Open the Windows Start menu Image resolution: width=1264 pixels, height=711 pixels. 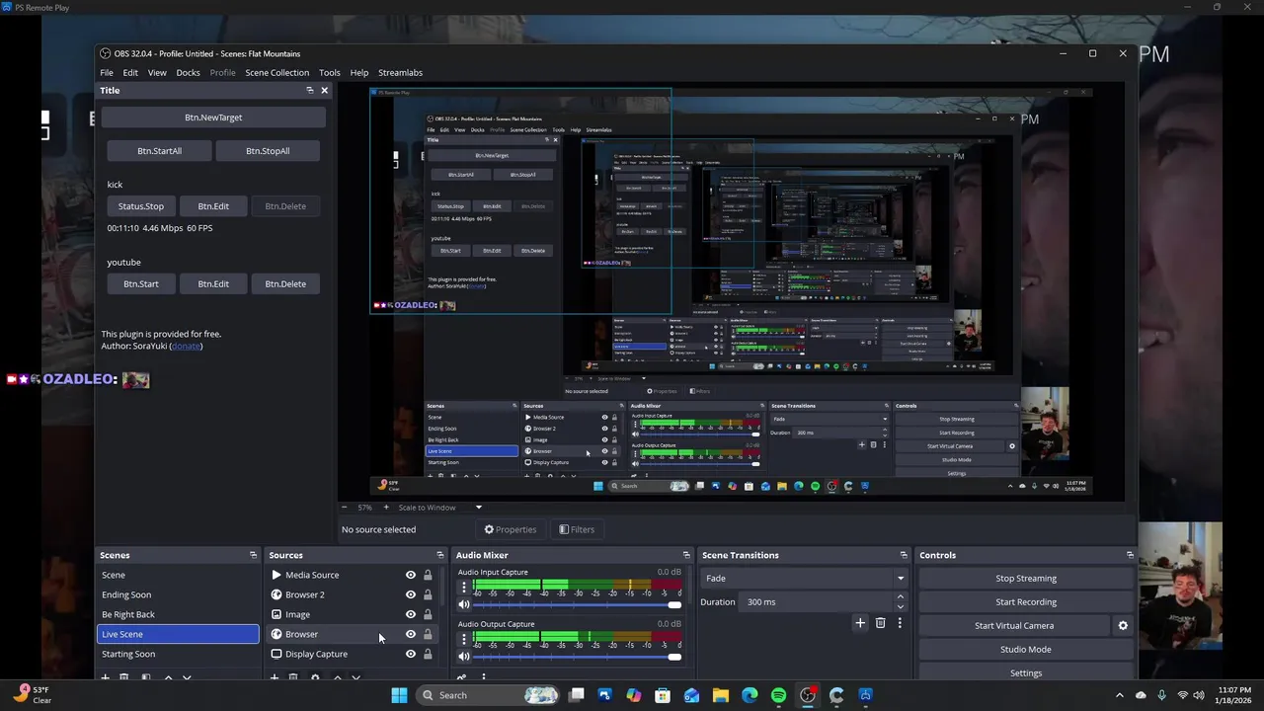click(x=399, y=695)
